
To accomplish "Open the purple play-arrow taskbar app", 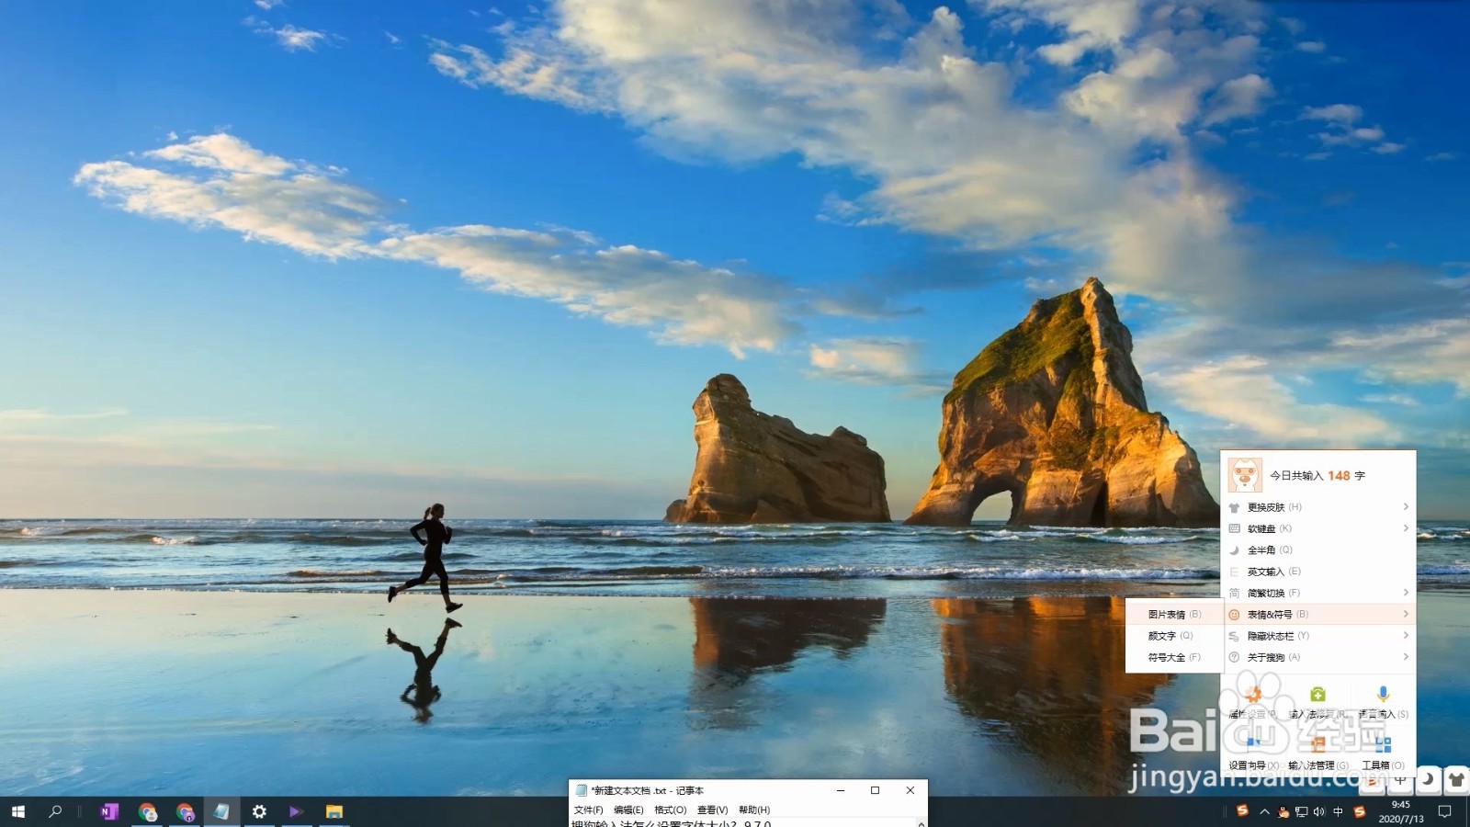I will click(296, 811).
